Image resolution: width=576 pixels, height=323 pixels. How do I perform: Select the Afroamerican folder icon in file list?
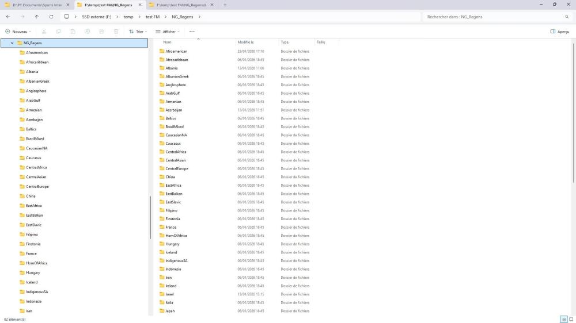162,51
